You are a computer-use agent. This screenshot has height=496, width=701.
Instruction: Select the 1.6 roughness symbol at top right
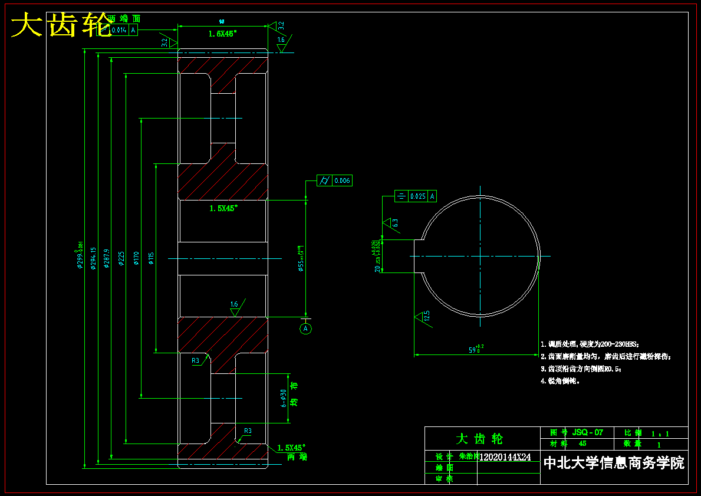(x=284, y=44)
